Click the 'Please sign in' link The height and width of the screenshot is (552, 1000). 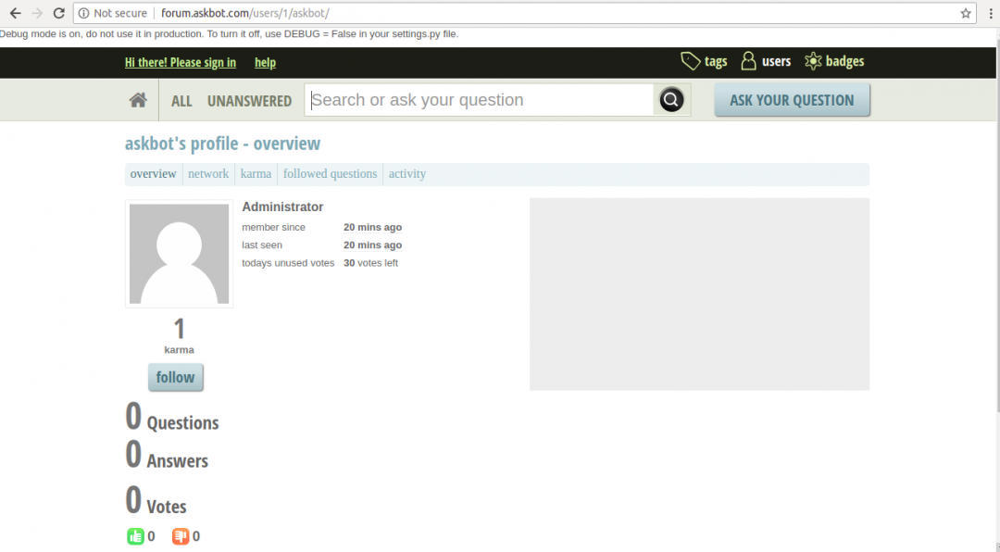pyautogui.click(x=181, y=62)
